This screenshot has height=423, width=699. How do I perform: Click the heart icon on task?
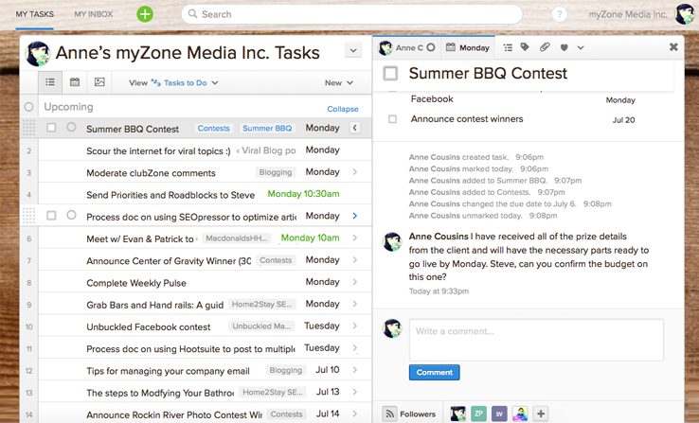tap(564, 47)
